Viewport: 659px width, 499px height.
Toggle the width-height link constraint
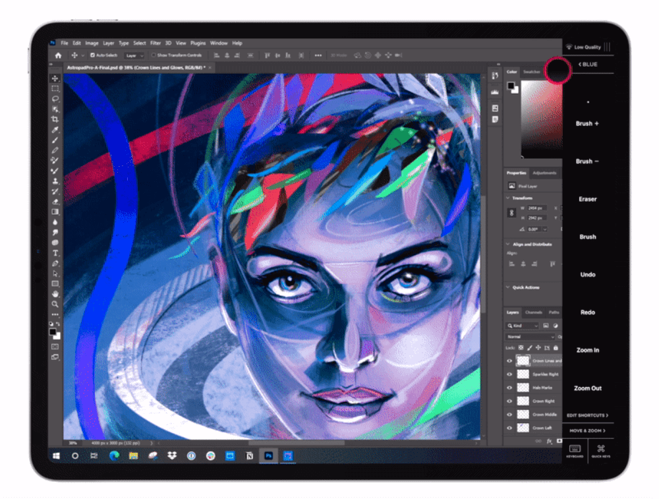click(511, 213)
